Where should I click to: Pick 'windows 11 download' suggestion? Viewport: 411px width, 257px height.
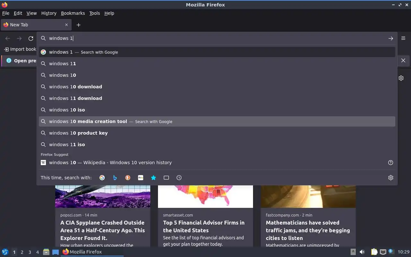[217, 98]
